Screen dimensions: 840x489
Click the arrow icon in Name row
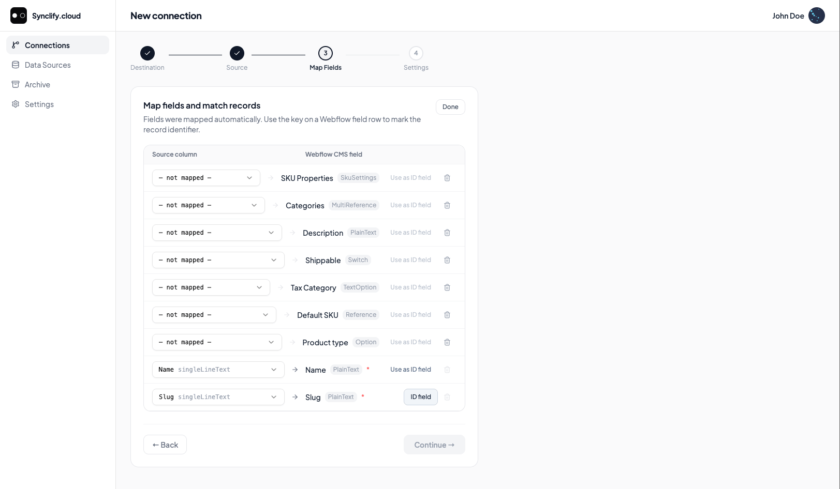[x=295, y=370]
